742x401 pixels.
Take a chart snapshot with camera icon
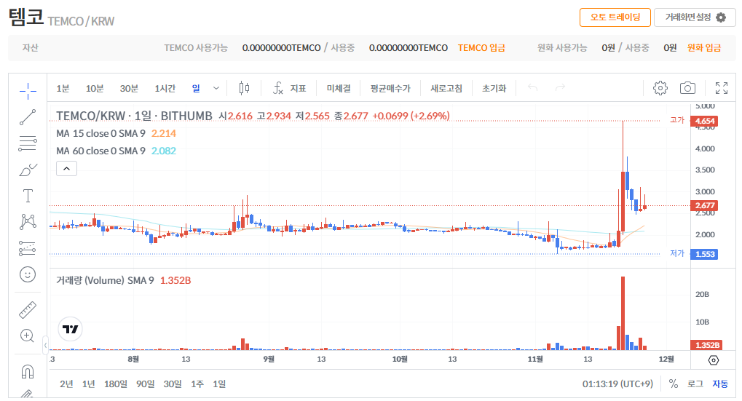tap(687, 88)
